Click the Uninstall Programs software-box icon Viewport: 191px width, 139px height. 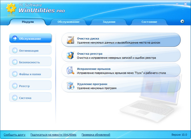(x=70, y=85)
